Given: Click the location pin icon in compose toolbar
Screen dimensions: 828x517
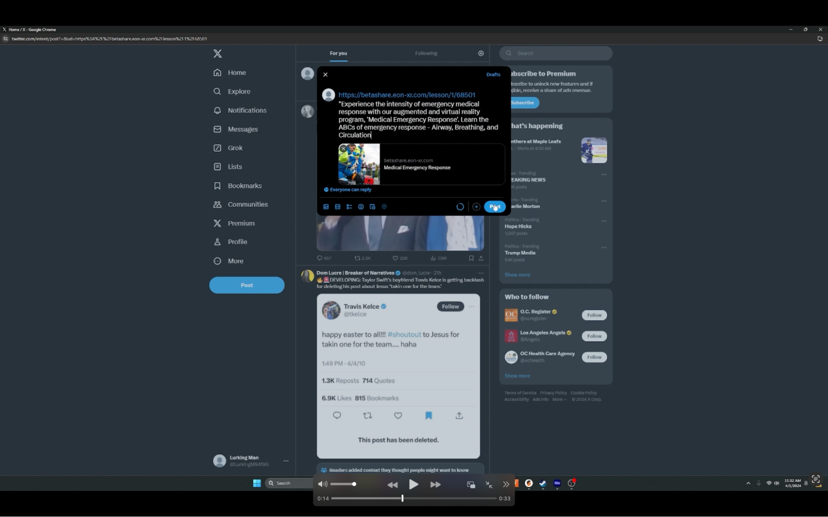Looking at the screenshot, I should click(x=384, y=207).
